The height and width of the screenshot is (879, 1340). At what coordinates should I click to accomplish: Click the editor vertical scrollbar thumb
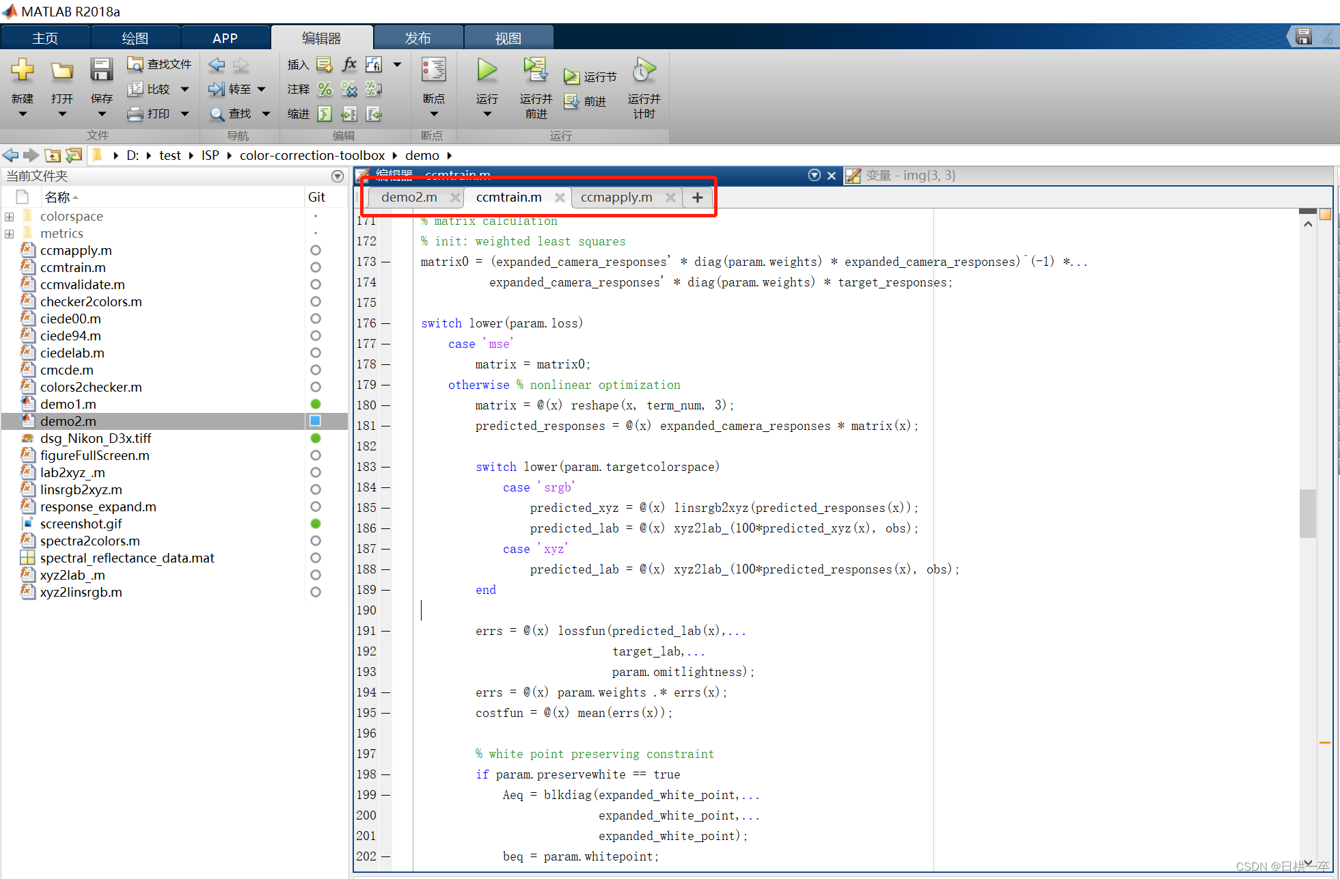click(x=1307, y=513)
